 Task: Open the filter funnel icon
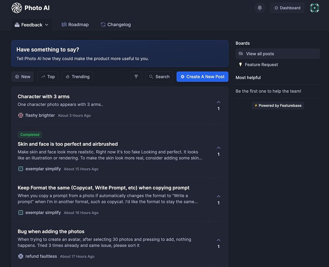pos(136,77)
